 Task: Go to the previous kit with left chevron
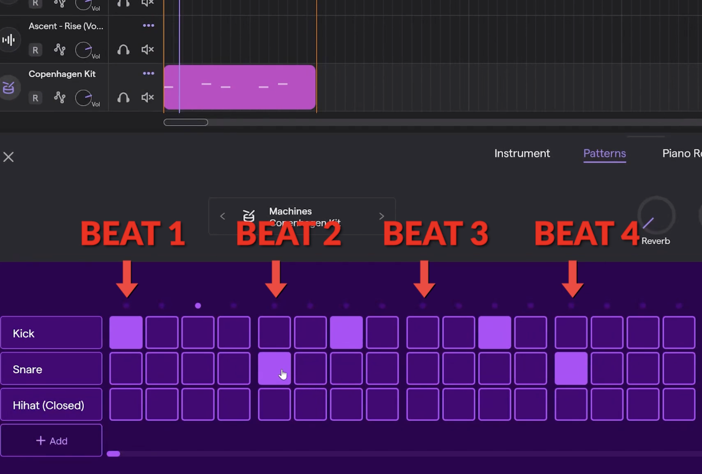point(222,216)
